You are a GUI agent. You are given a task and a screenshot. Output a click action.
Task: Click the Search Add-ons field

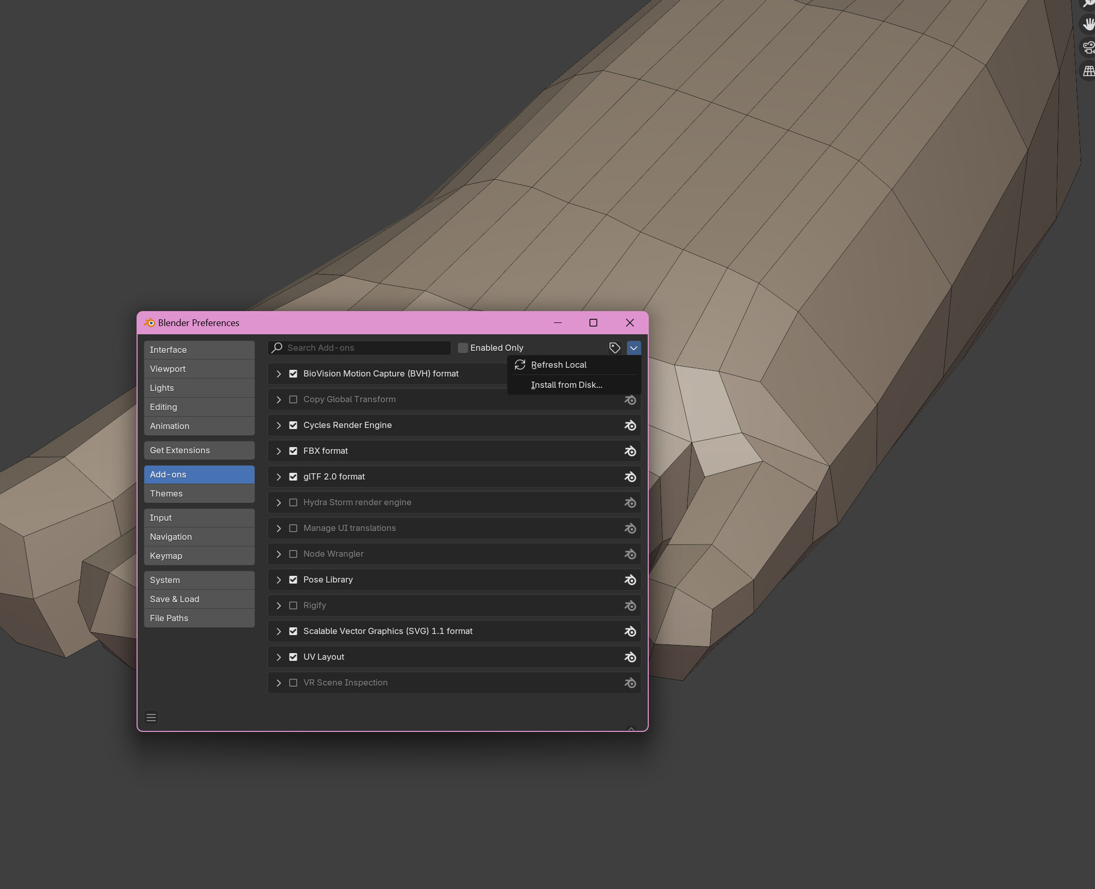tap(360, 348)
